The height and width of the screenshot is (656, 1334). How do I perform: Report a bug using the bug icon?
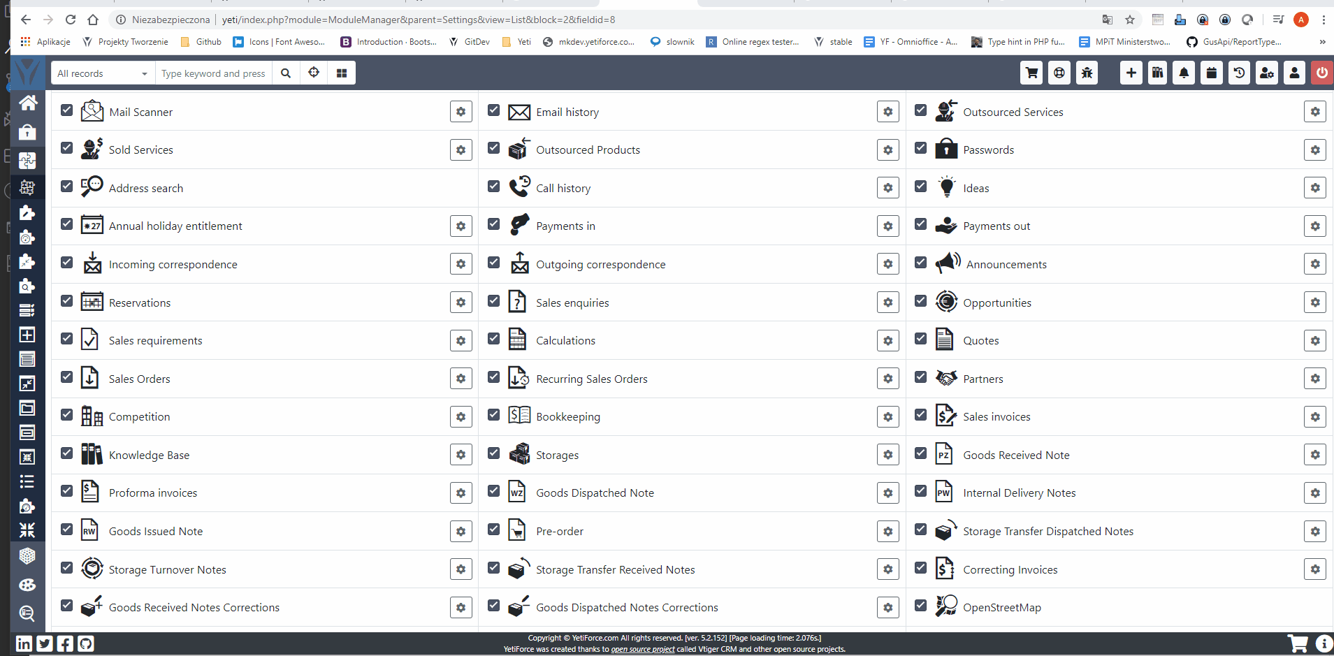tap(1087, 73)
